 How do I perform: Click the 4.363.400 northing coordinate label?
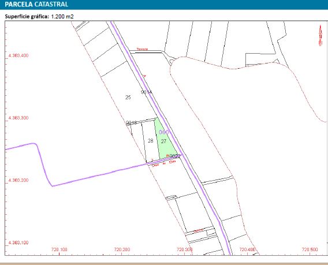[18, 55]
